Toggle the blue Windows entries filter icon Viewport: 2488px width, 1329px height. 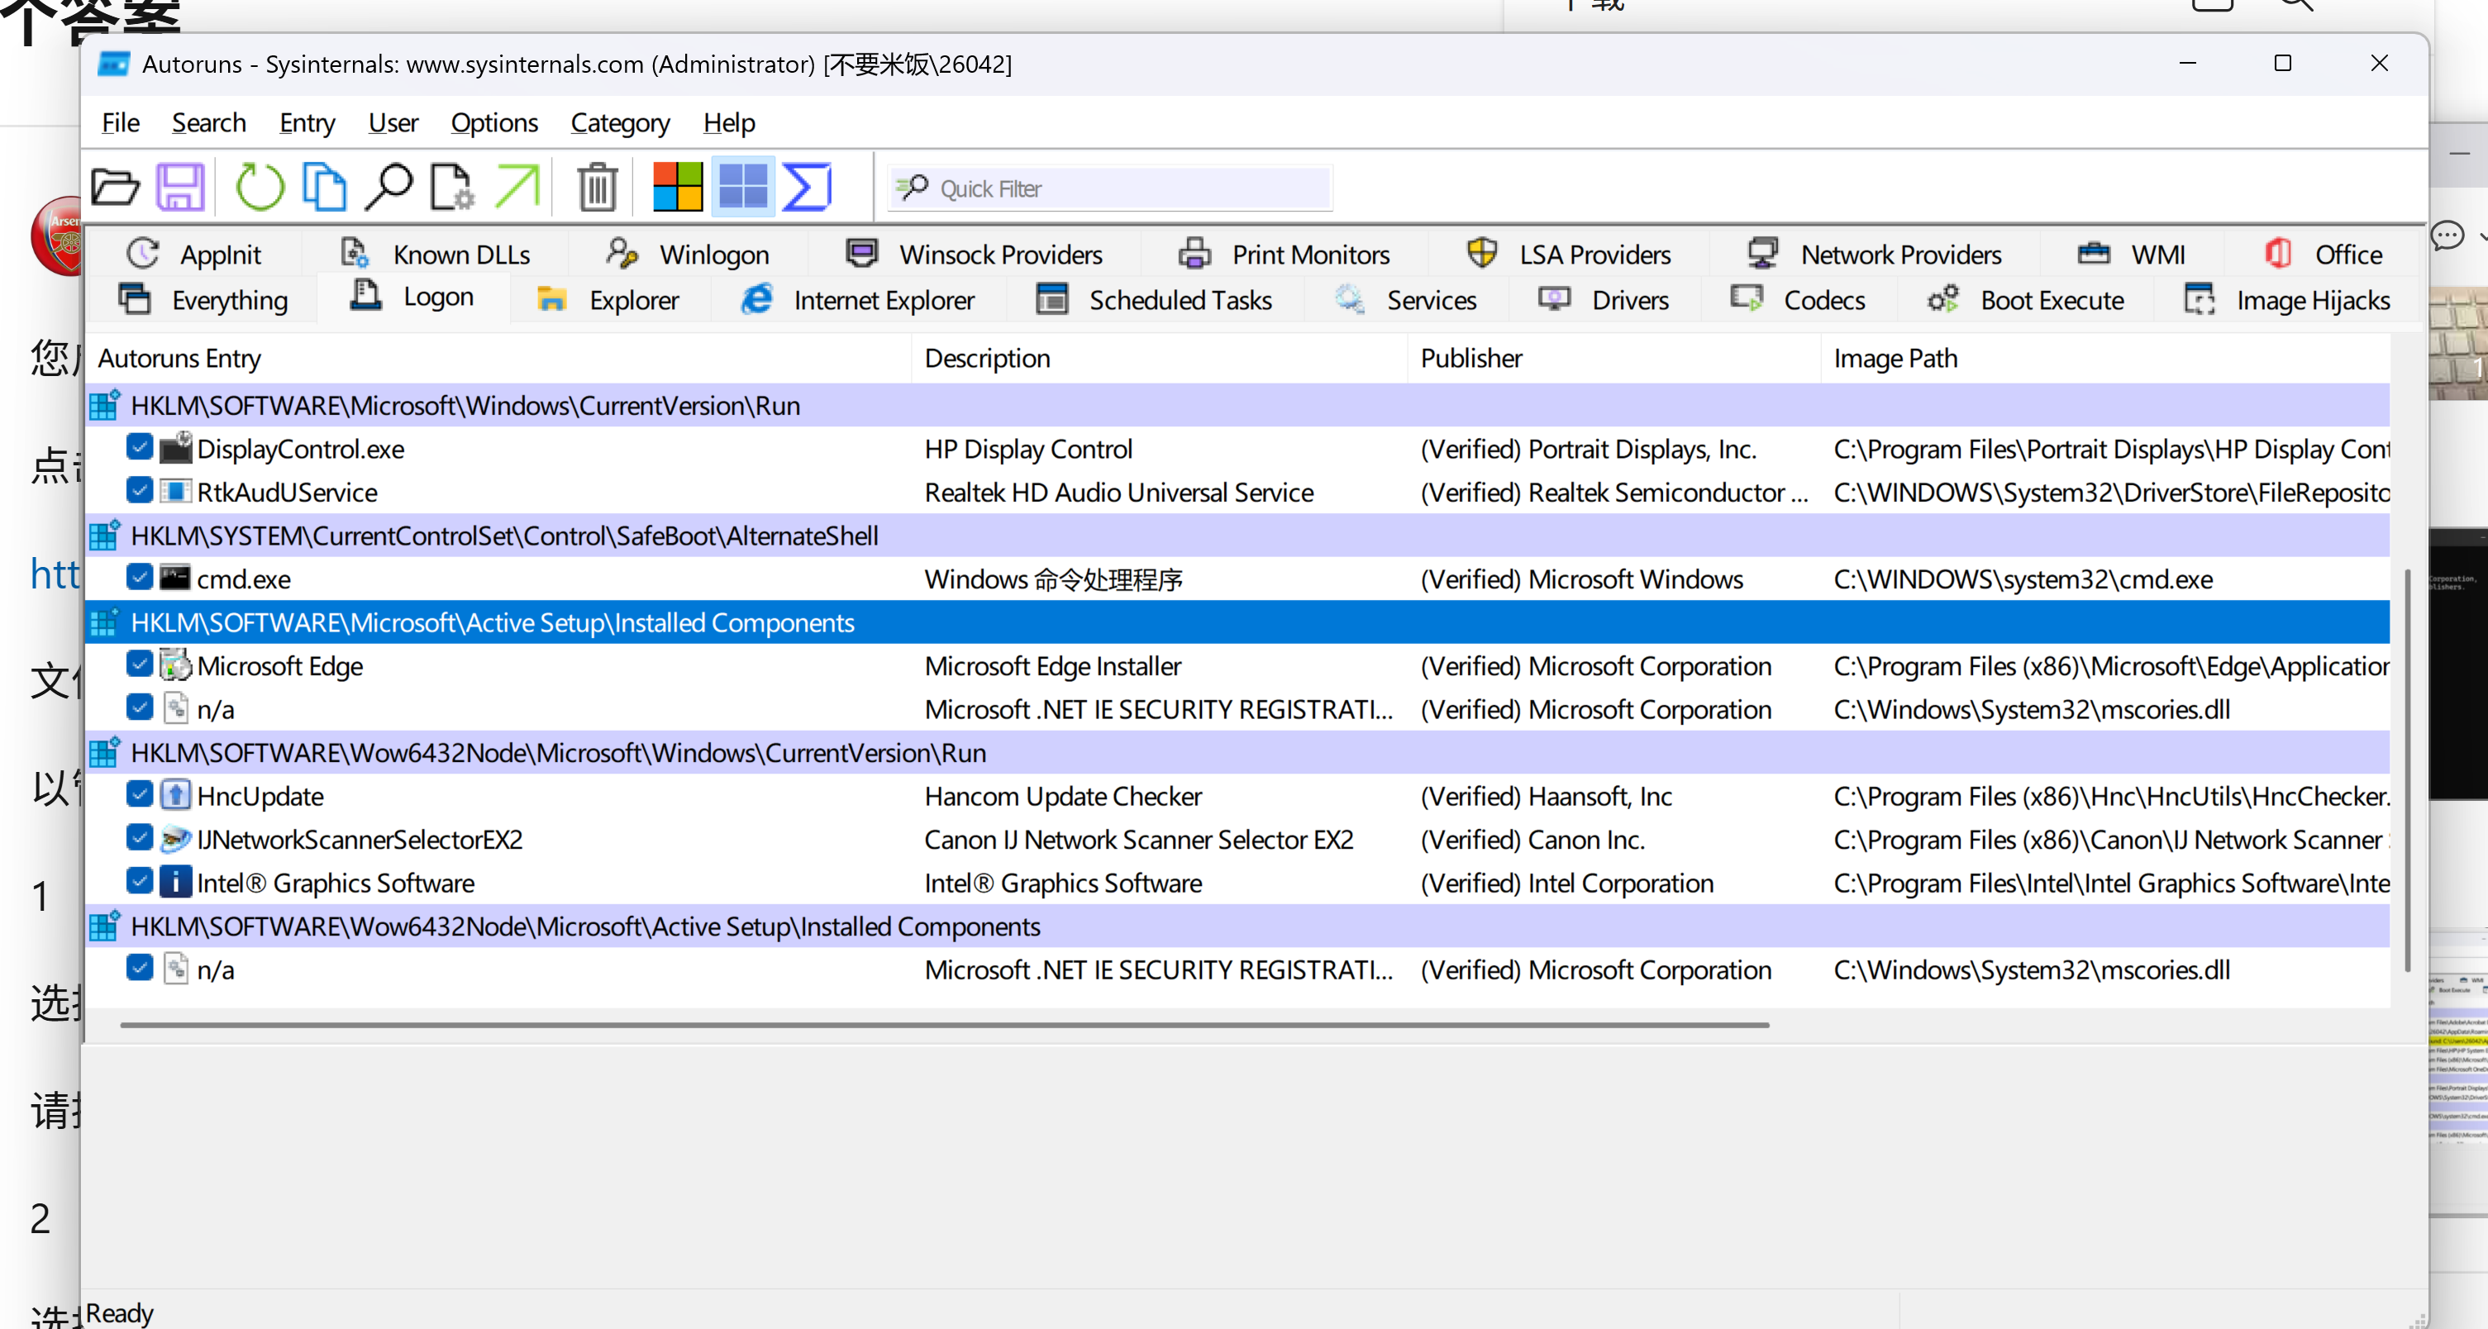point(743,187)
